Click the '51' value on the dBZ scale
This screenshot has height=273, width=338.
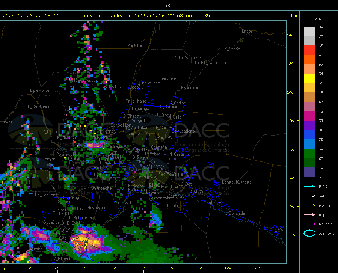321,83
